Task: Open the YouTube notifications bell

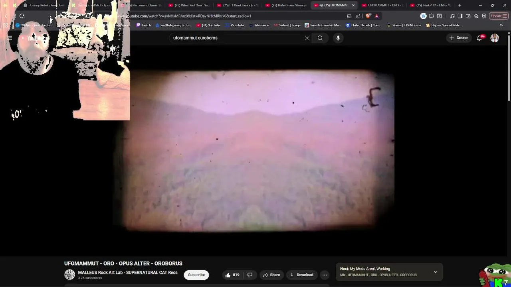Action: [x=480, y=38]
